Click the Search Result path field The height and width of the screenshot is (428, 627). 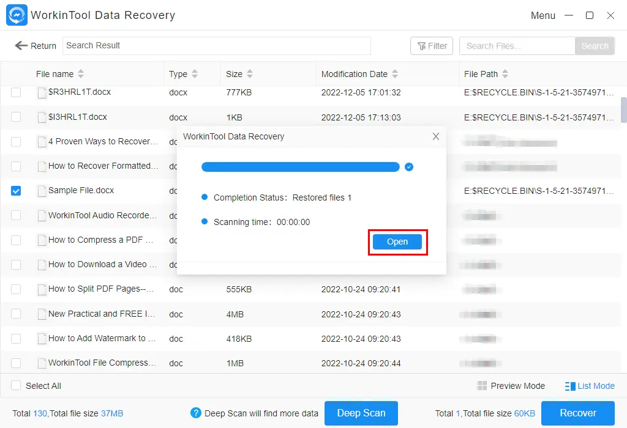[216, 45]
